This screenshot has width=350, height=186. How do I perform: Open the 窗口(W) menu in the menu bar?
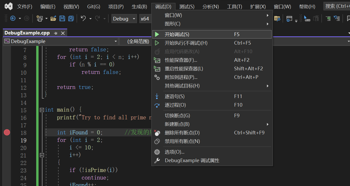coord(282,6)
